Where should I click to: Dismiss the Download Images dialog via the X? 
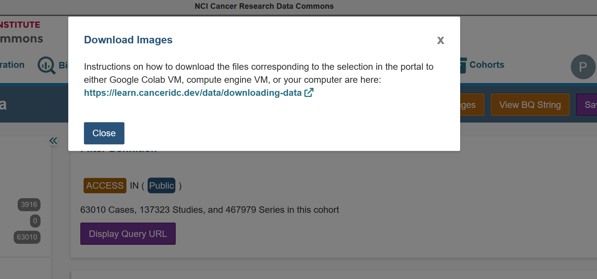[441, 40]
